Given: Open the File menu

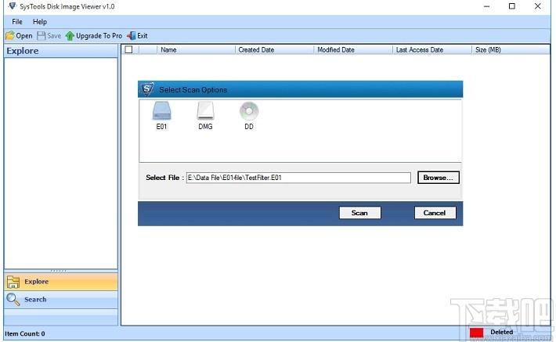Looking at the screenshot, I should [17, 22].
